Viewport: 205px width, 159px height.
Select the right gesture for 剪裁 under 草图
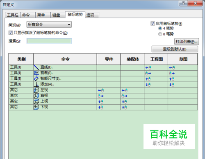(172, 73)
